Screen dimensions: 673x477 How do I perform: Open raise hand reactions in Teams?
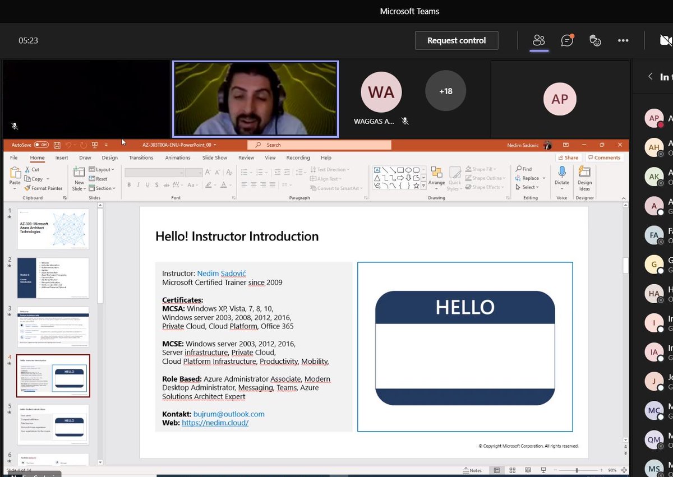(x=595, y=40)
